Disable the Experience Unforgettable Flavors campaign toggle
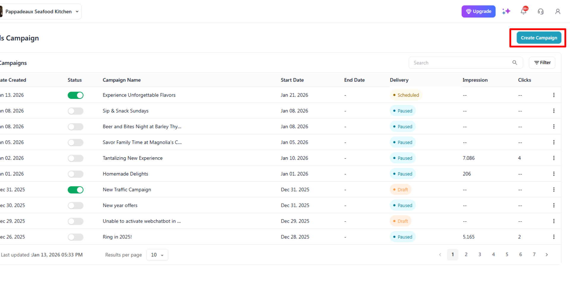The height and width of the screenshot is (283, 570). (75, 95)
